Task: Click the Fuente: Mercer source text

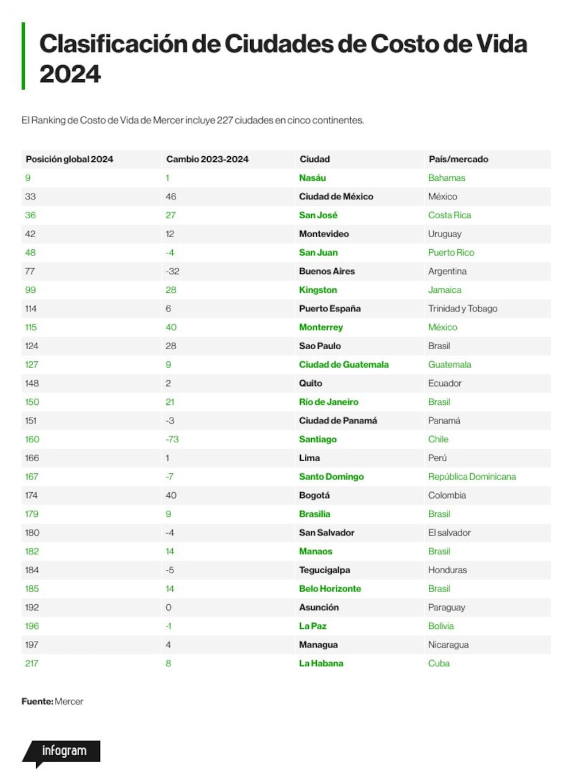Action: (x=52, y=701)
